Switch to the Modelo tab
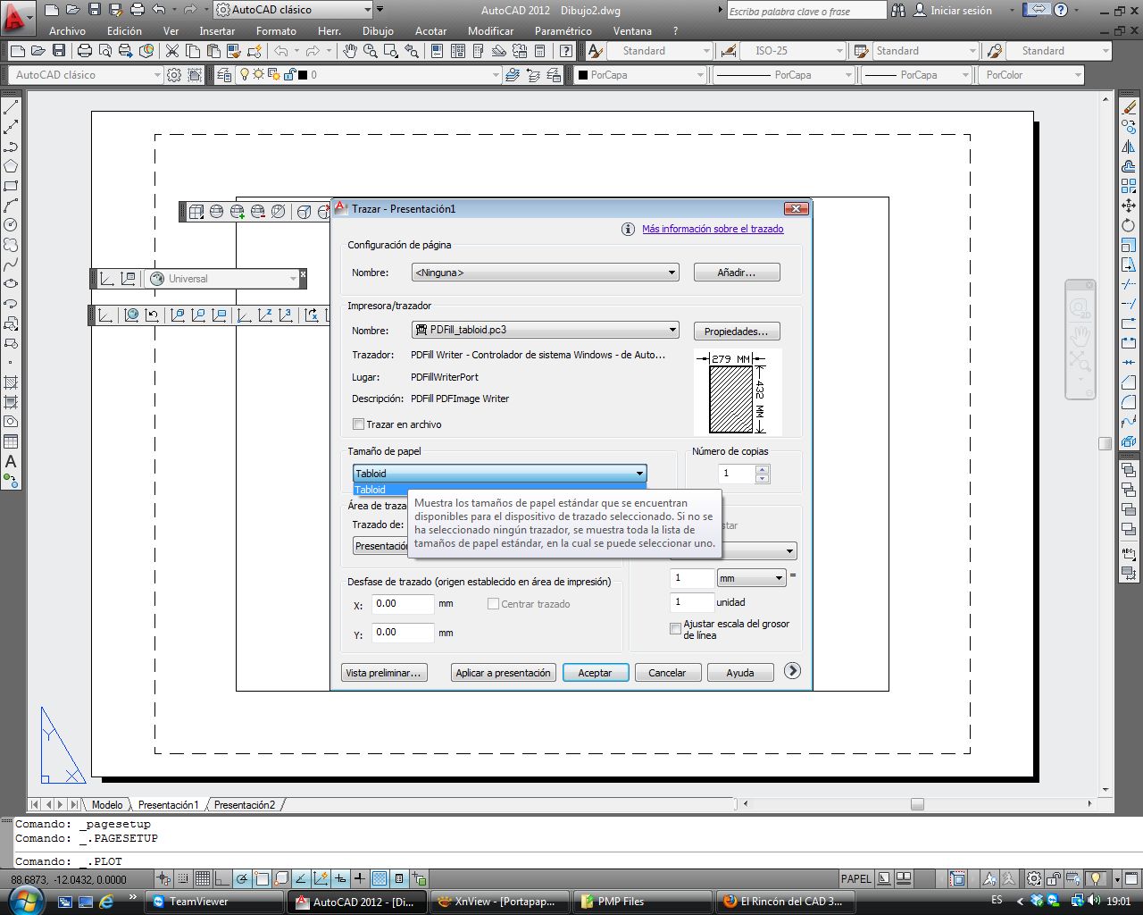Screen dimensions: 1143x915 click(x=107, y=805)
